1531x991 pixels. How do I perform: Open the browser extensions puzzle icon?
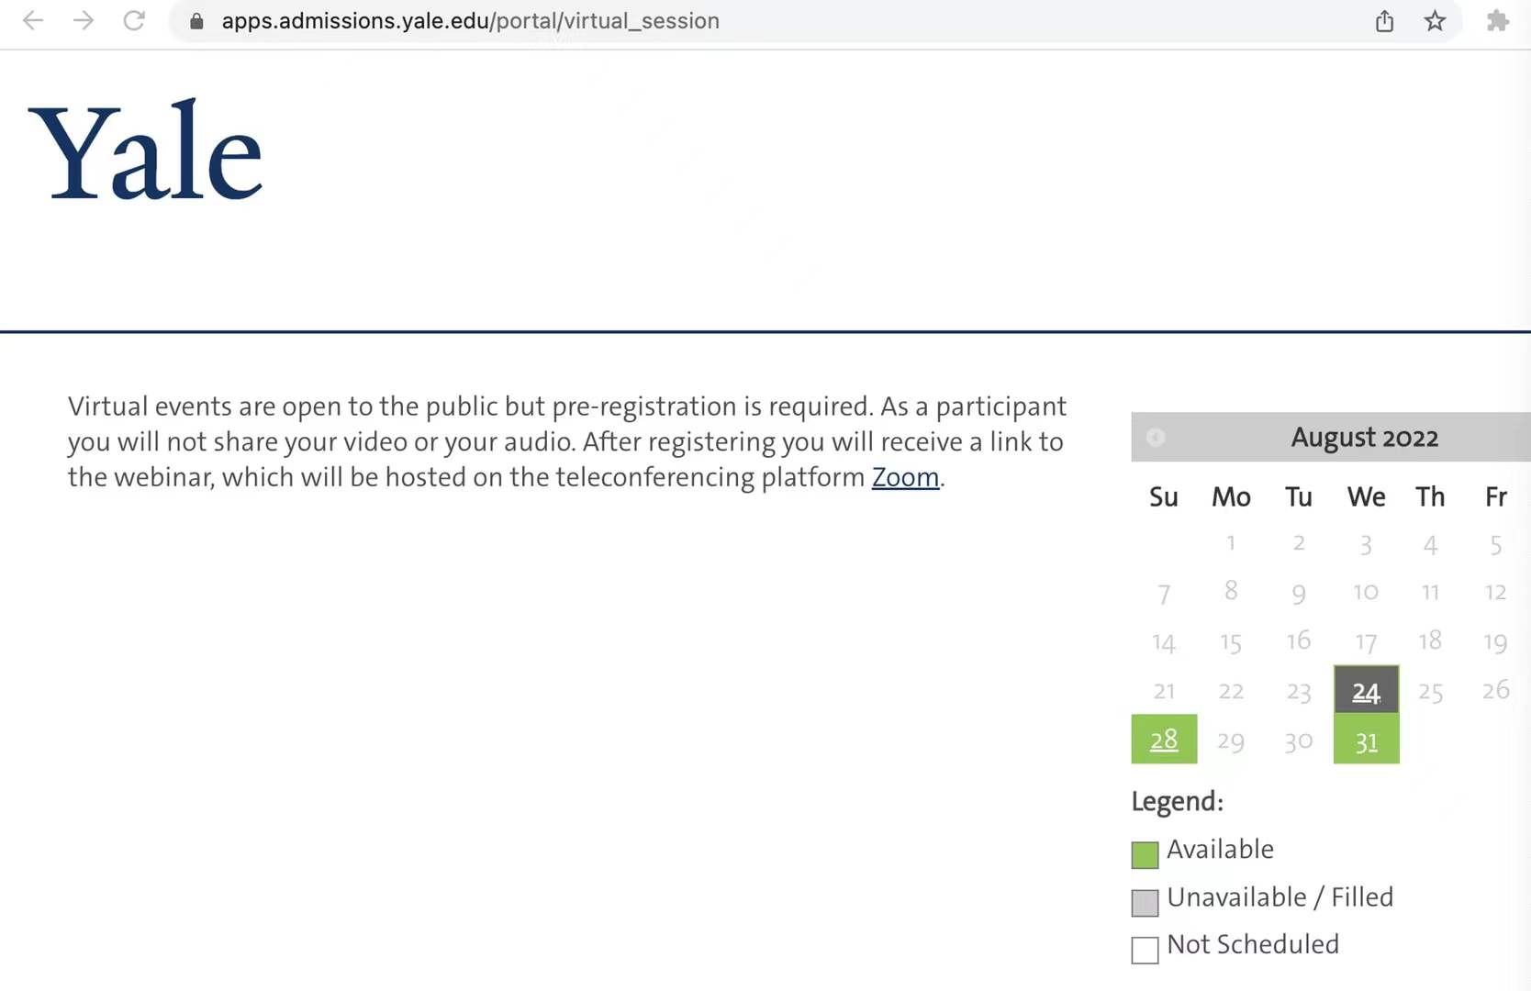(x=1497, y=21)
